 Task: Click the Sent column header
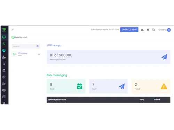coord(142,99)
